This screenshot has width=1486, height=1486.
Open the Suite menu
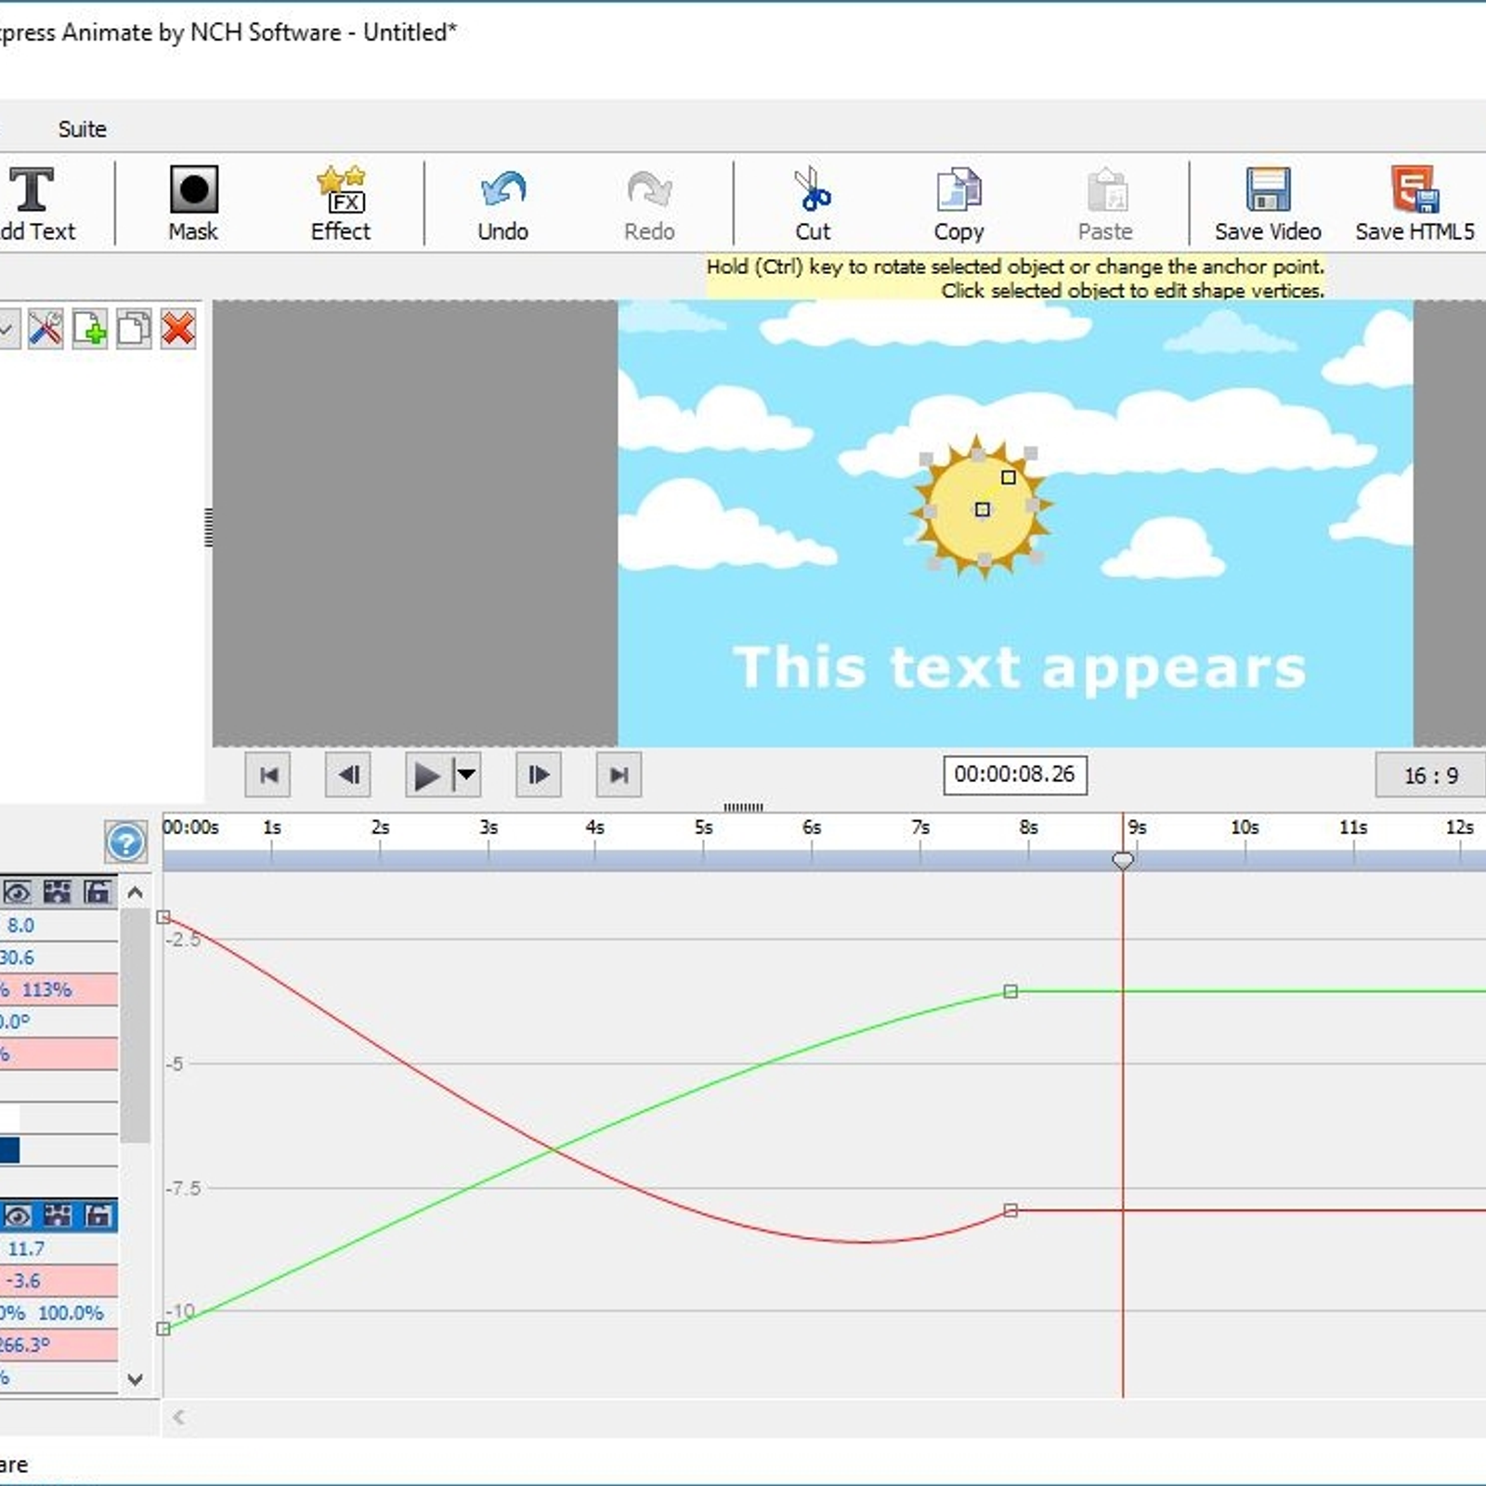tap(82, 129)
